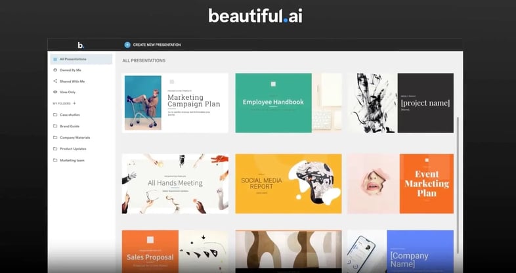
Task: Open the Marketing team folder
Action: pos(72,160)
